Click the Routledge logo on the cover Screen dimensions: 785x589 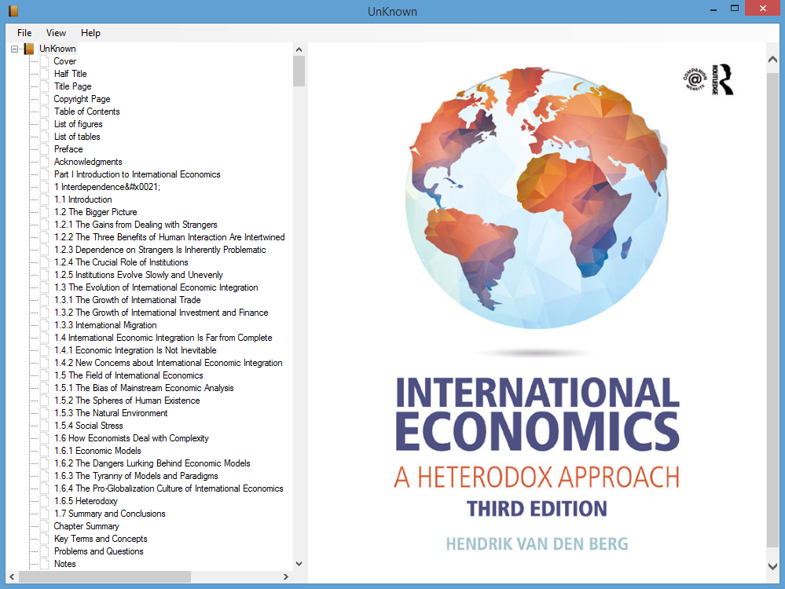(722, 79)
